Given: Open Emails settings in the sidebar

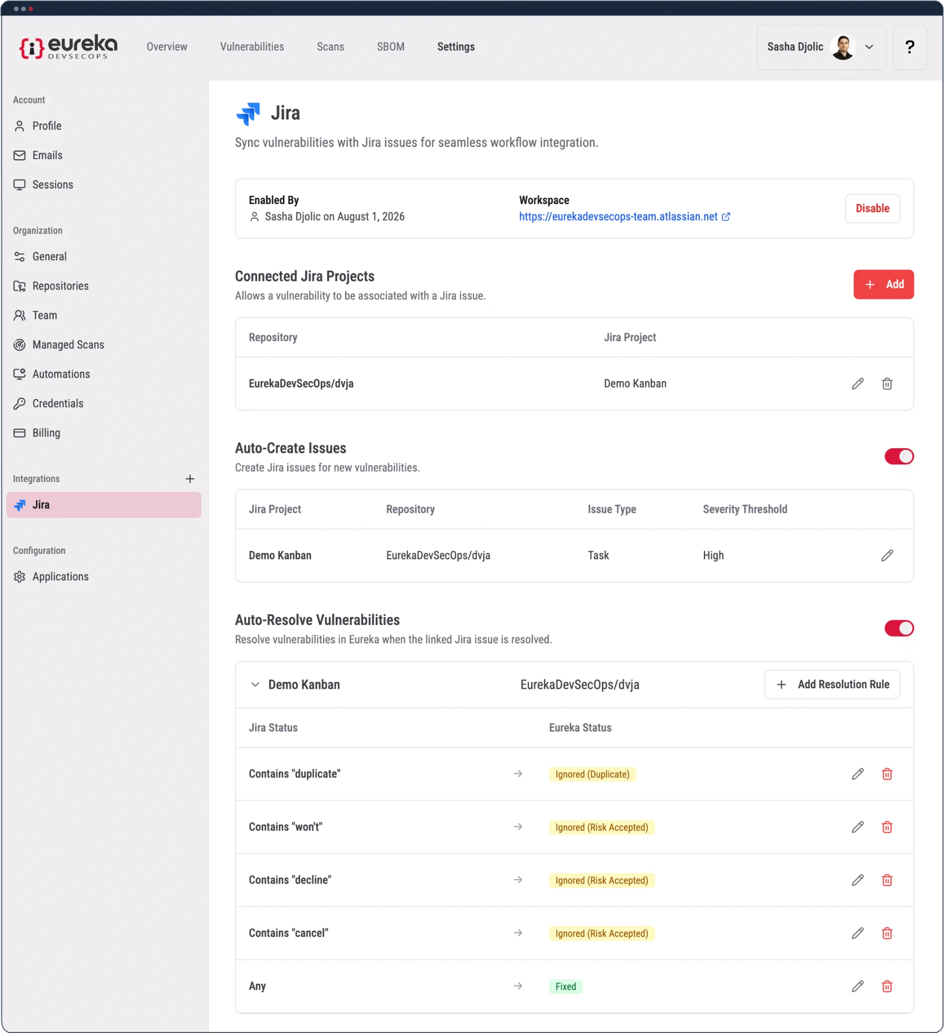Looking at the screenshot, I should (x=104, y=155).
